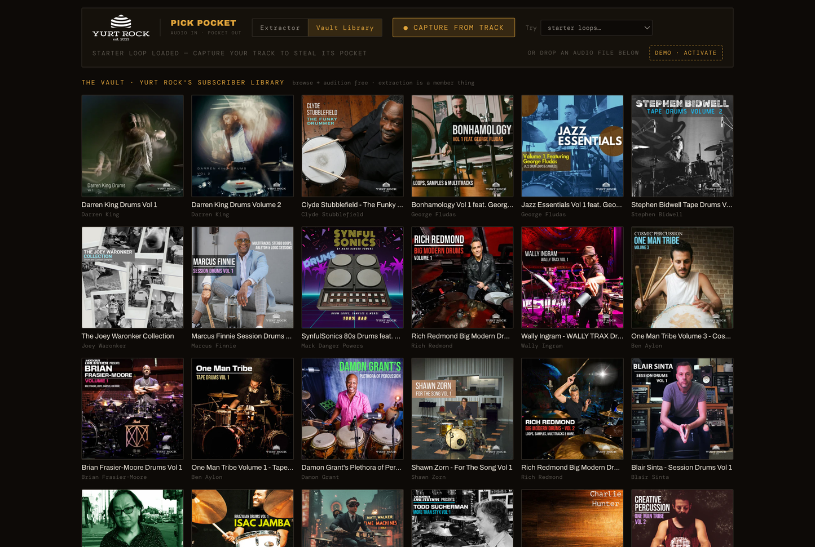Image resolution: width=815 pixels, height=547 pixels.
Task: Select artist name "Mark Danger Powers"
Action: point(332,346)
